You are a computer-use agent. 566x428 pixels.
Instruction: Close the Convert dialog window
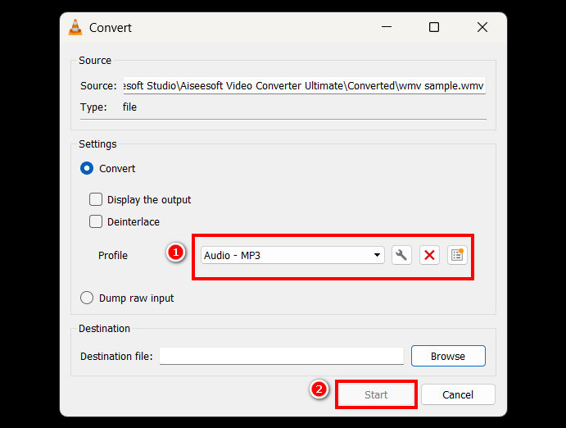[482, 27]
